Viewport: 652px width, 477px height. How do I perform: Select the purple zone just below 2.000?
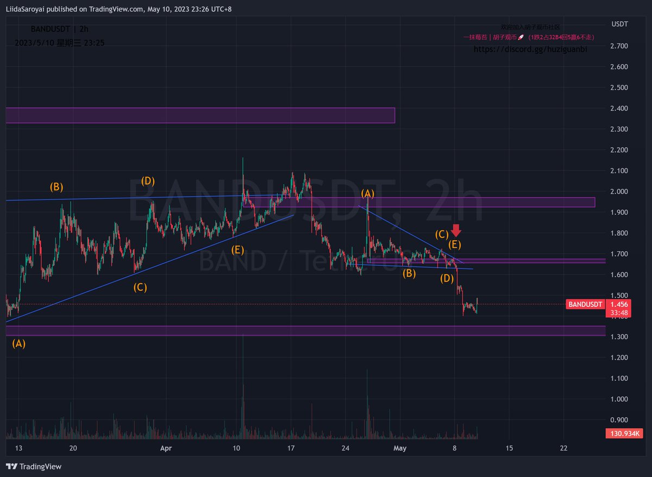419,202
